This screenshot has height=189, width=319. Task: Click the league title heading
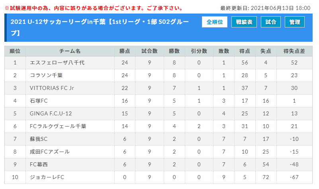(x=100, y=27)
